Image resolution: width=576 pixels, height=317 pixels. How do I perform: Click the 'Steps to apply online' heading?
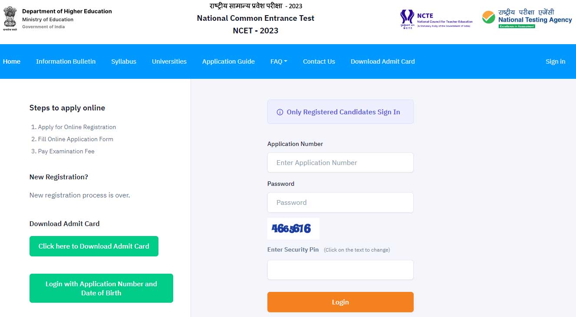pyautogui.click(x=67, y=108)
